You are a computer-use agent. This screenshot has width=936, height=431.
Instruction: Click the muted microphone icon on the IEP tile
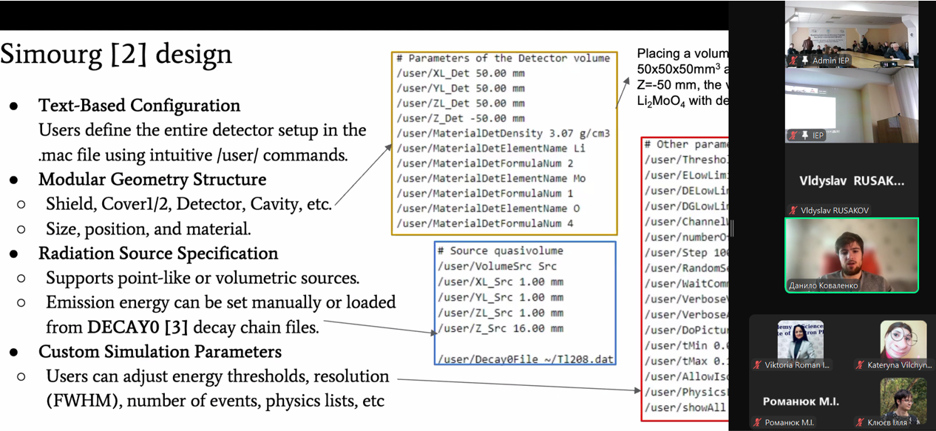click(x=793, y=136)
